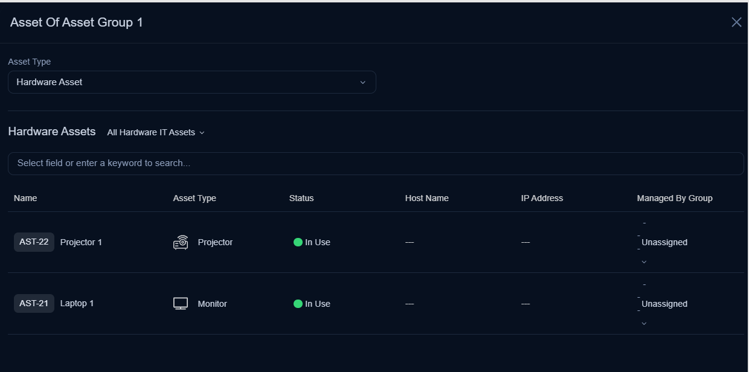
Task: Close the Asset Of Asset Group 1 dialog
Action: [x=736, y=22]
